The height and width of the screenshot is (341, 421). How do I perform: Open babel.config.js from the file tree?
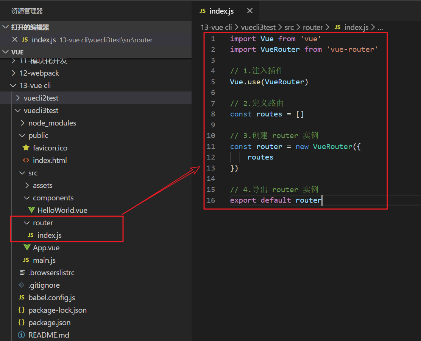click(51, 298)
